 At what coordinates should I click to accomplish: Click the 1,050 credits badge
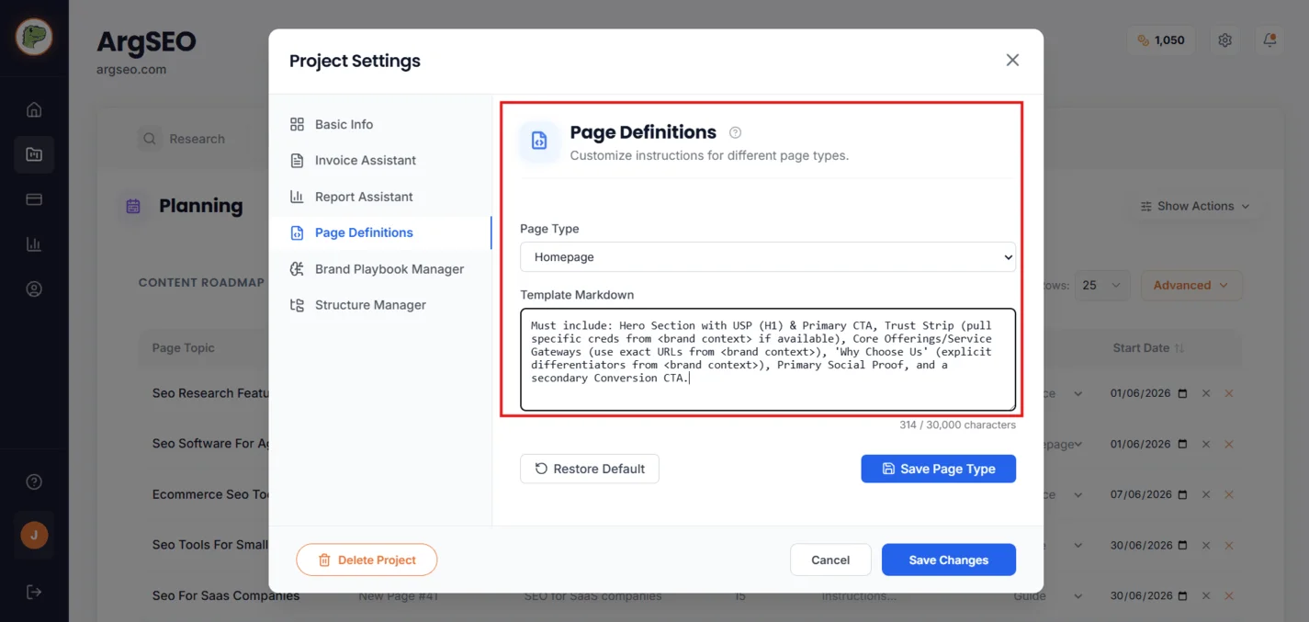pos(1161,40)
